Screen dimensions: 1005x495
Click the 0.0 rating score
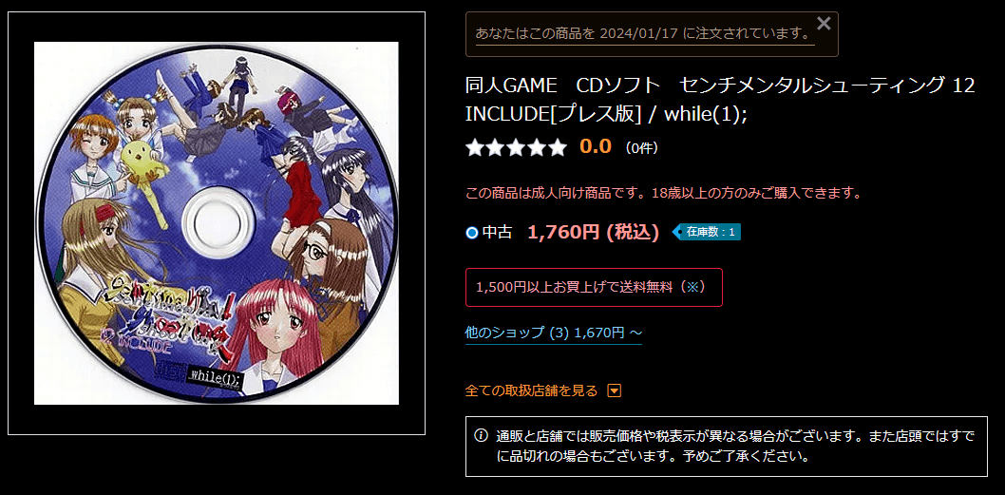[596, 147]
